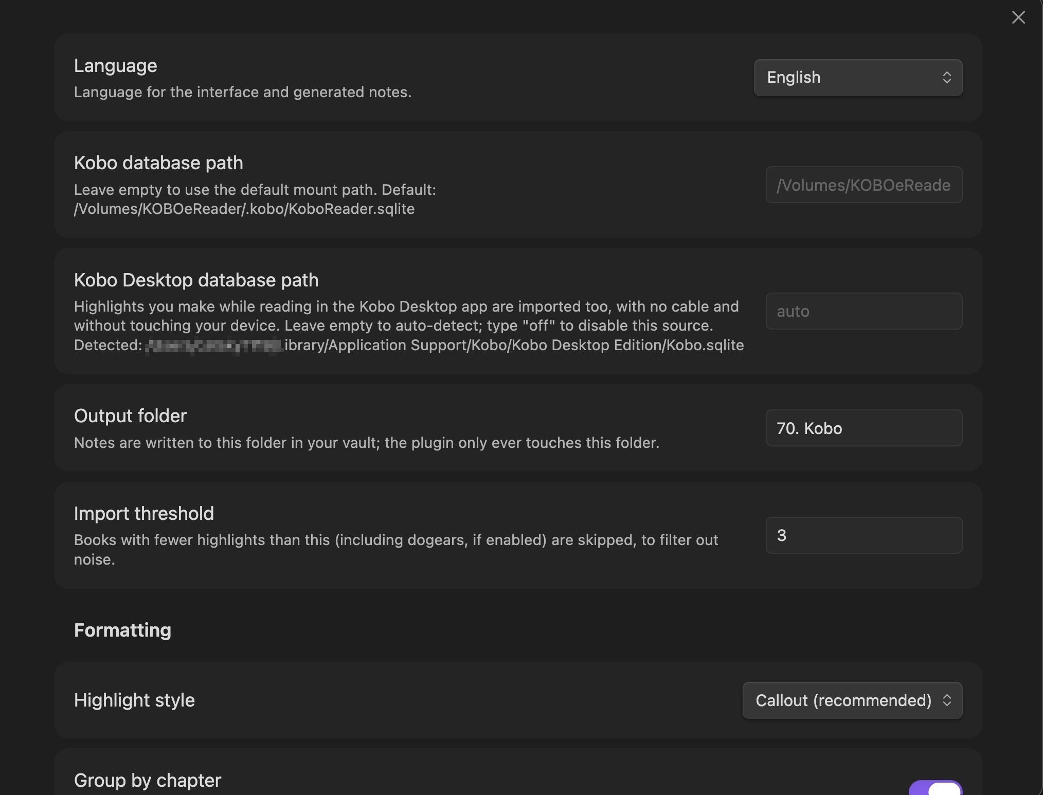Close the settings dialog with the X

click(x=1018, y=17)
